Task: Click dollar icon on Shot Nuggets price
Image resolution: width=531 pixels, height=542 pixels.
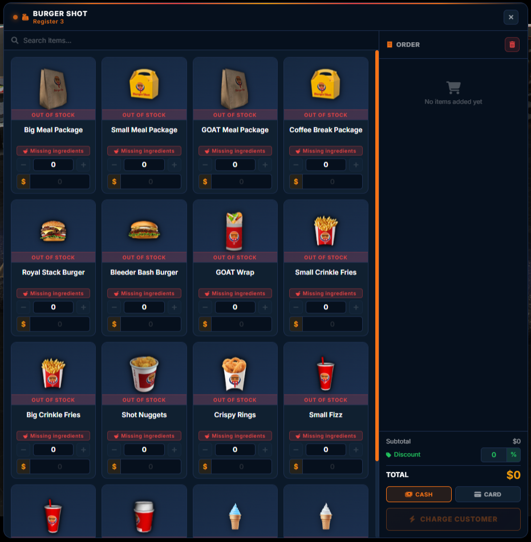Action: click(x=114, y=466)
